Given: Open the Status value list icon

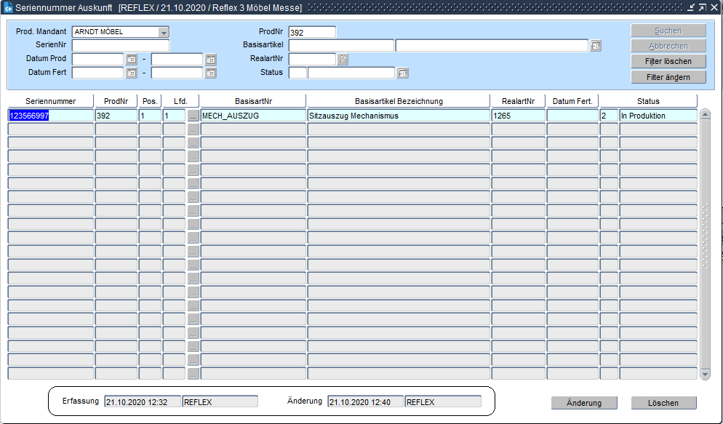Looking at the screenshot, I should [402, 73].
